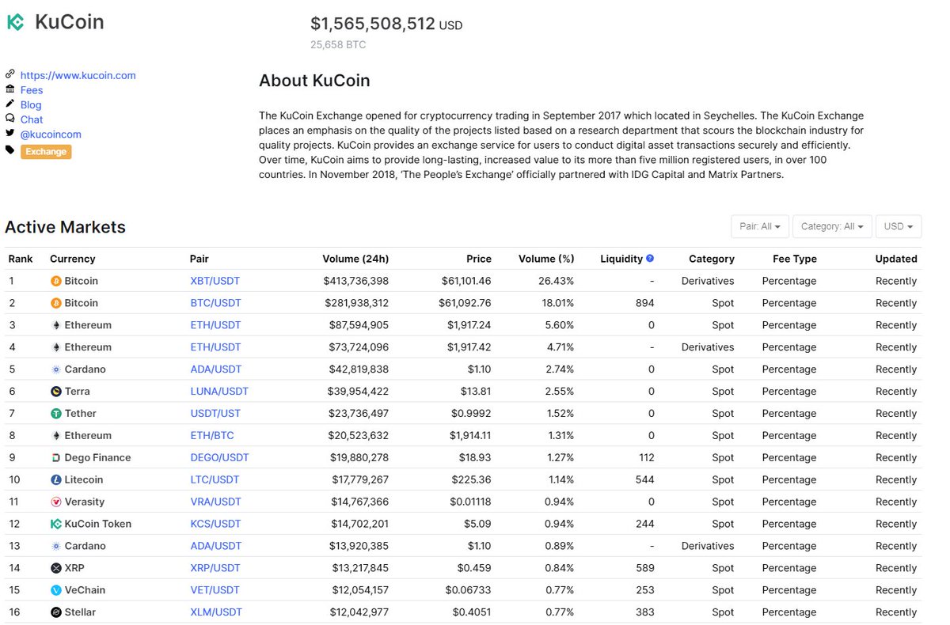Click the 25,658 BTC total text
950x625 pixels.
pos(338,45)
